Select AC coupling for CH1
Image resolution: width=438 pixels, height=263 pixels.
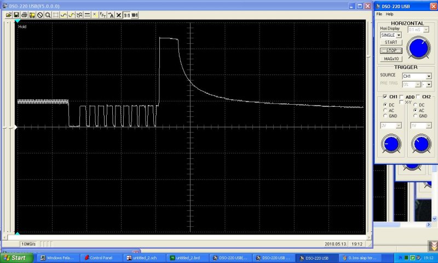(385, 110)
